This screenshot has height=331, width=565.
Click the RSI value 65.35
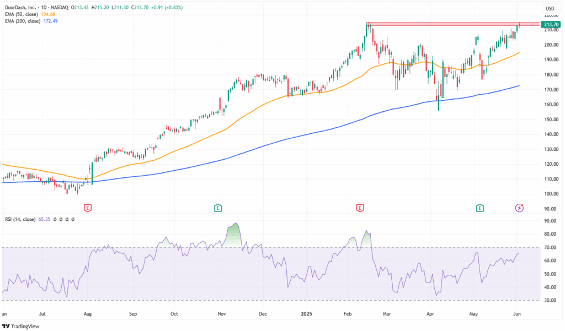(x=44, y=219)
